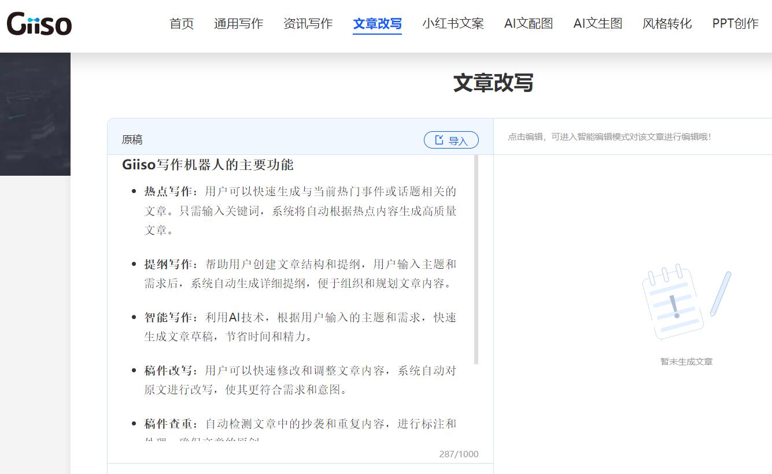This screenshot has height=474, width=772.
Task: Click heading Giiso写作机器人的主要功能
Action: [208, 165]
